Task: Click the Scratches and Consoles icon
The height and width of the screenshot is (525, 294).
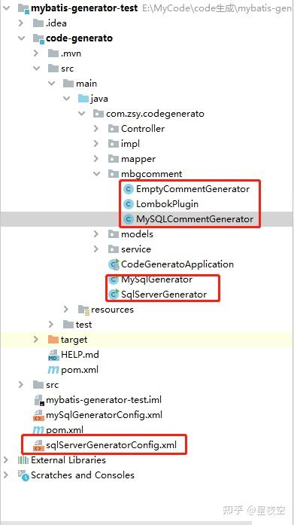Action: tap(24, 475)
